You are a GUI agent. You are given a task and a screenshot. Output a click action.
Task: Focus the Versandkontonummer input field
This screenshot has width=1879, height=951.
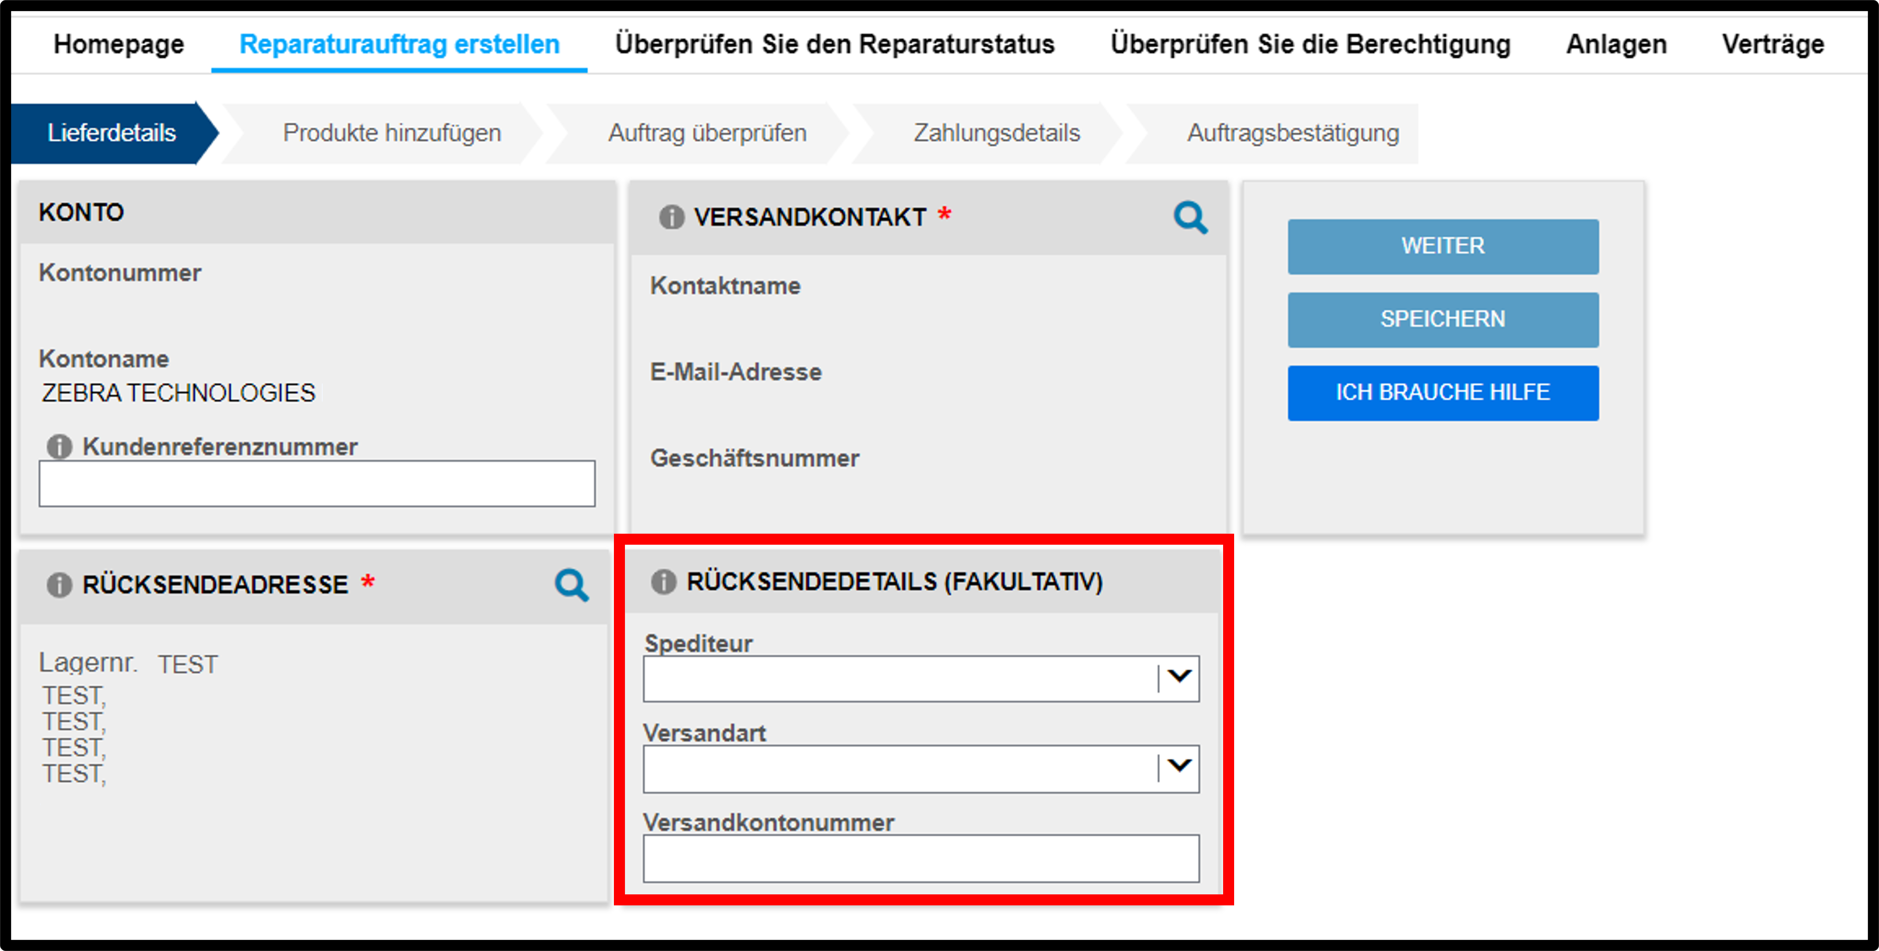point(920,858)
